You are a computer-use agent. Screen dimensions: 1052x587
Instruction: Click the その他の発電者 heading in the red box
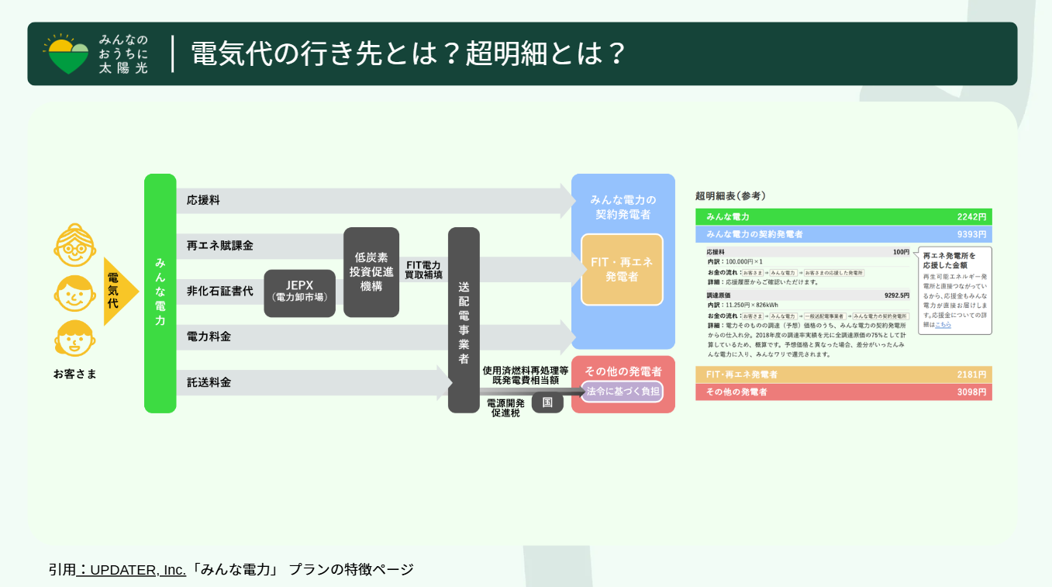click(x=623, y=371)
